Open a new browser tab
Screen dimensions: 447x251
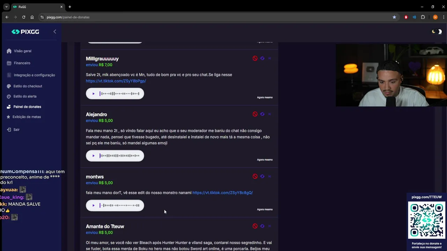click(70, 7)
